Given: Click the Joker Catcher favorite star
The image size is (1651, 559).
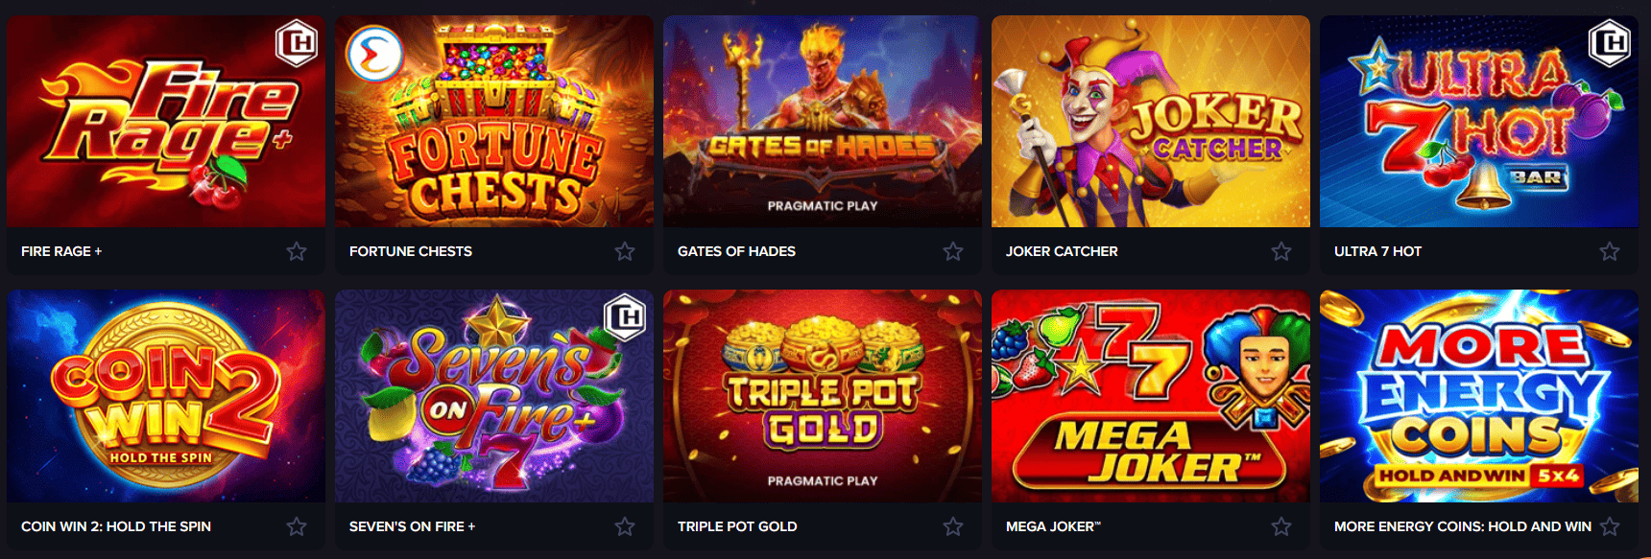Looking at the screenshot, I should (1281, 251).
